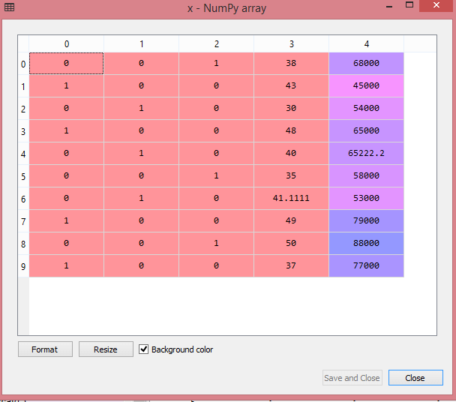The image size is (456, 402).
Task: Select the cell with value 41.1111
Action: [291, 199]
